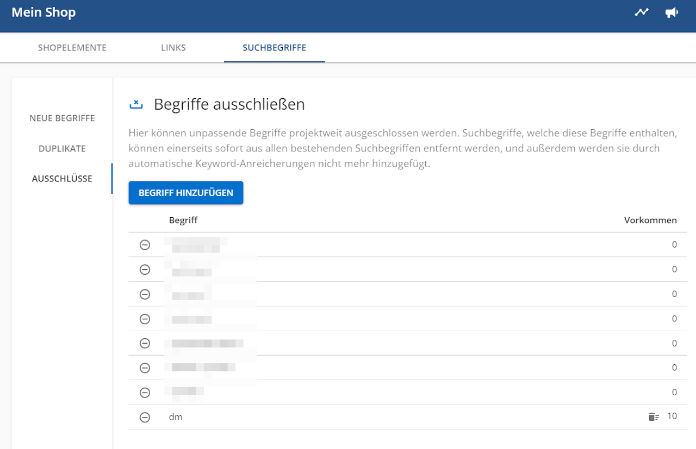
Task: Click the icon beside 'Begriffe ausschließen' heading
Action: coord(135,104)
